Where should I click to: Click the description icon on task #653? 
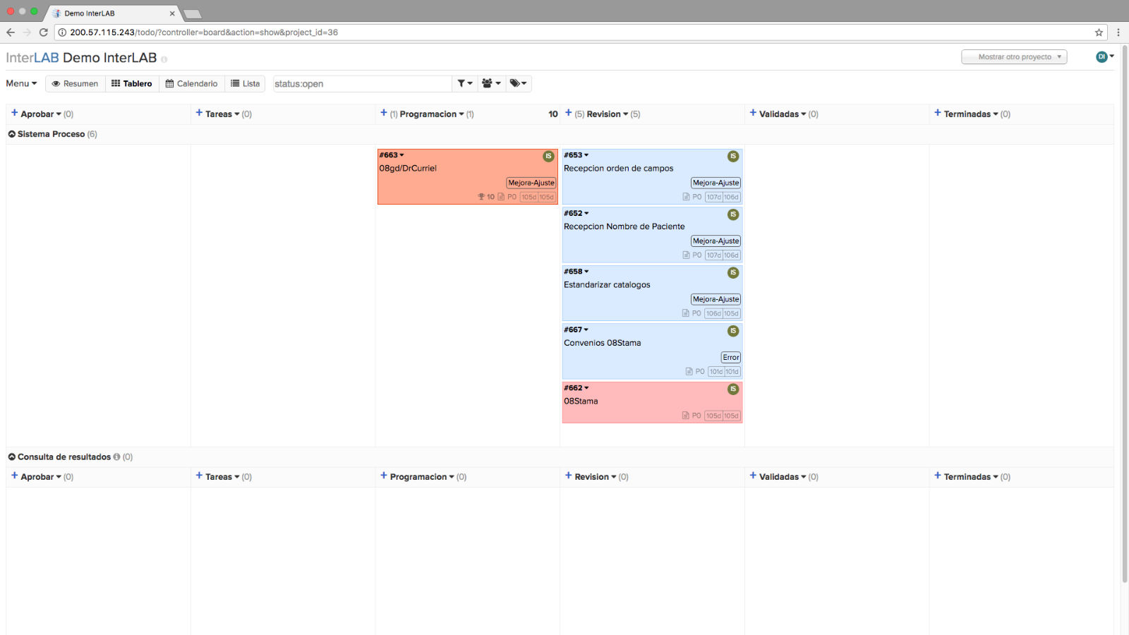[686, 197]
